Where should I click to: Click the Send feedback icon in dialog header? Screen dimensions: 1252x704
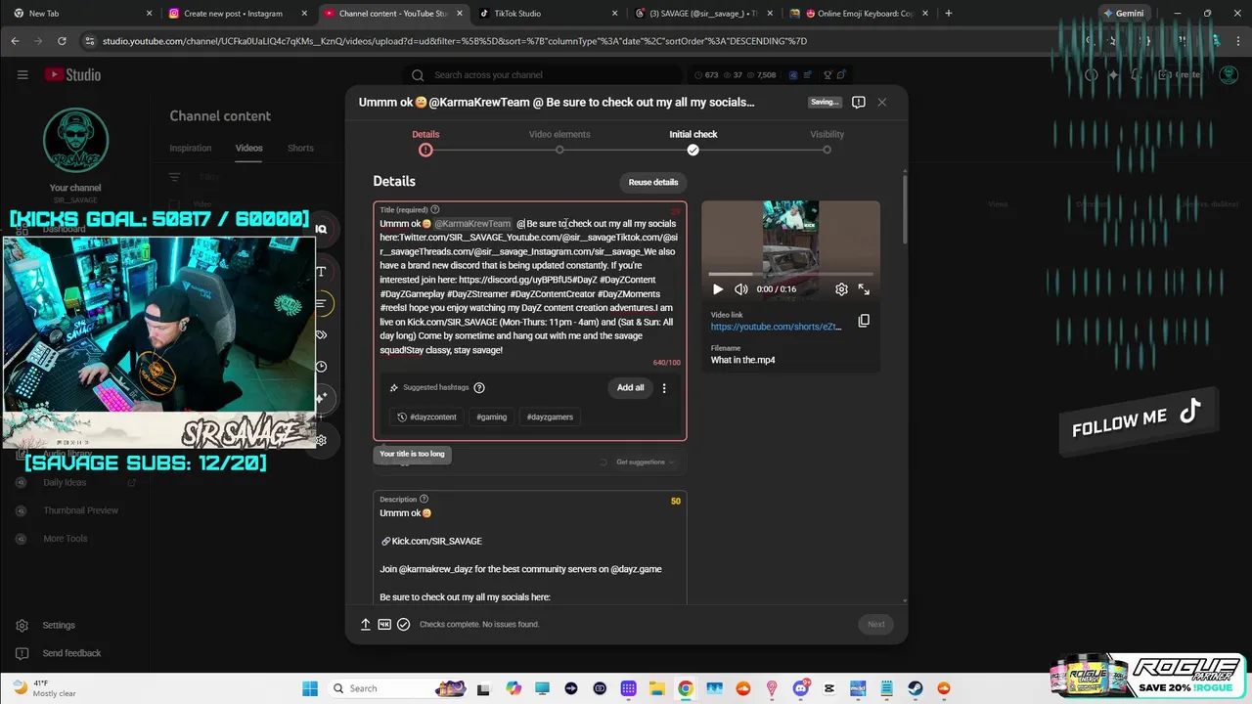pos(858,103)
